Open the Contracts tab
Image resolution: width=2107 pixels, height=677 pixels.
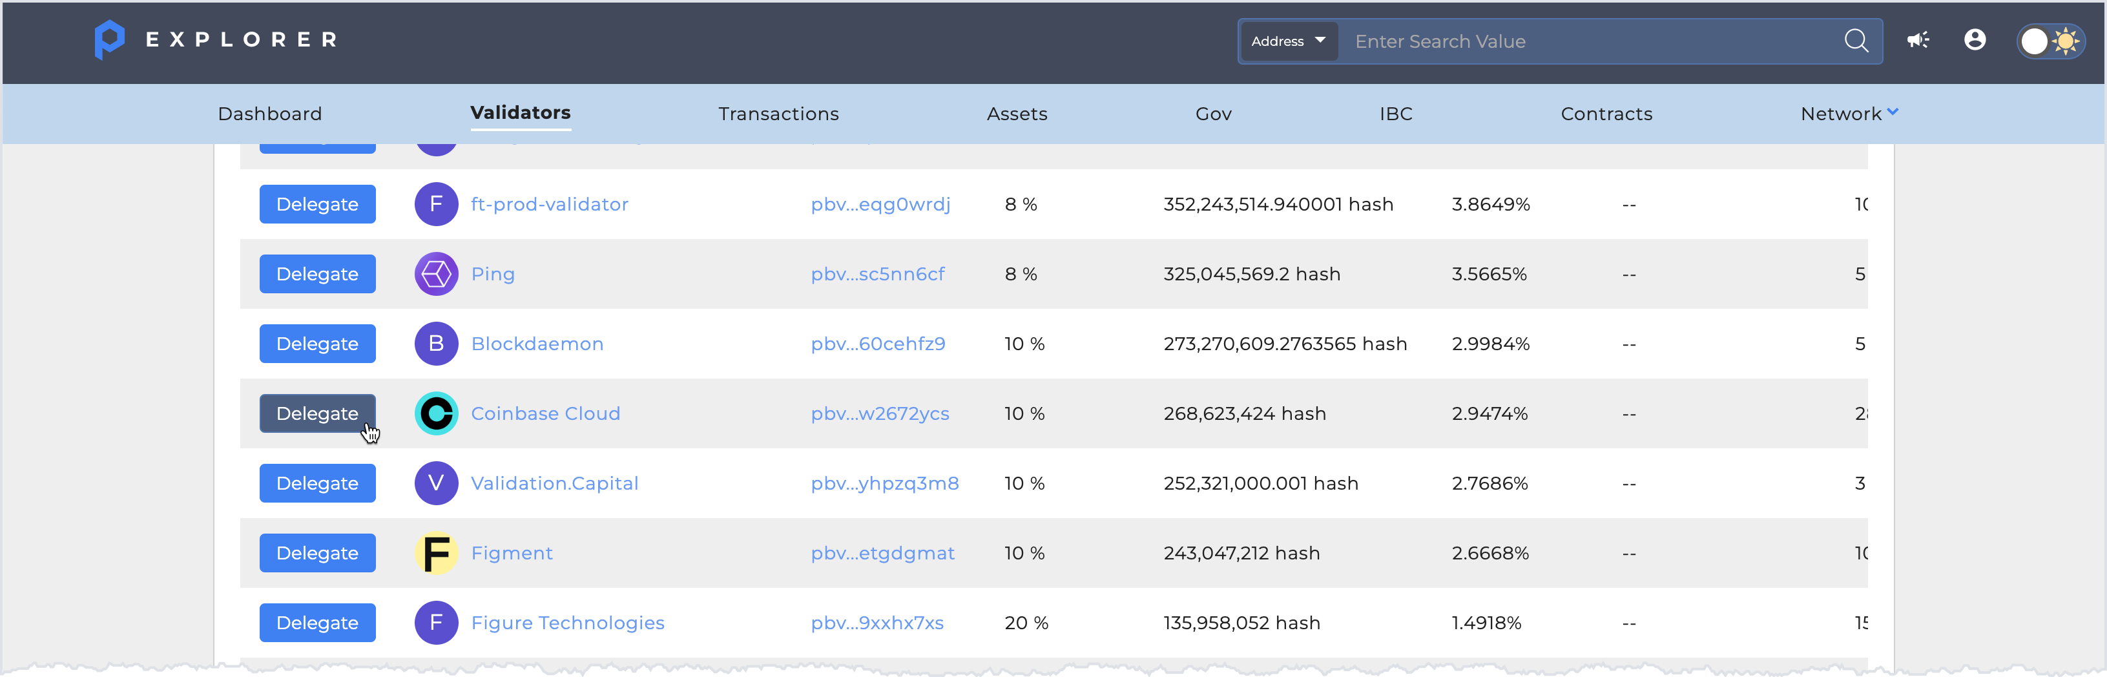click(1606, 114)
